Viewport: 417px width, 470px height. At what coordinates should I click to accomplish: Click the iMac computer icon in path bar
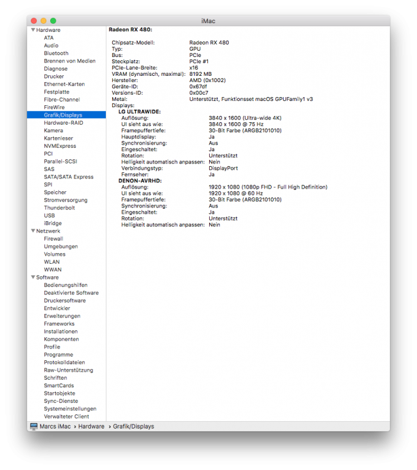coord(34,426)
